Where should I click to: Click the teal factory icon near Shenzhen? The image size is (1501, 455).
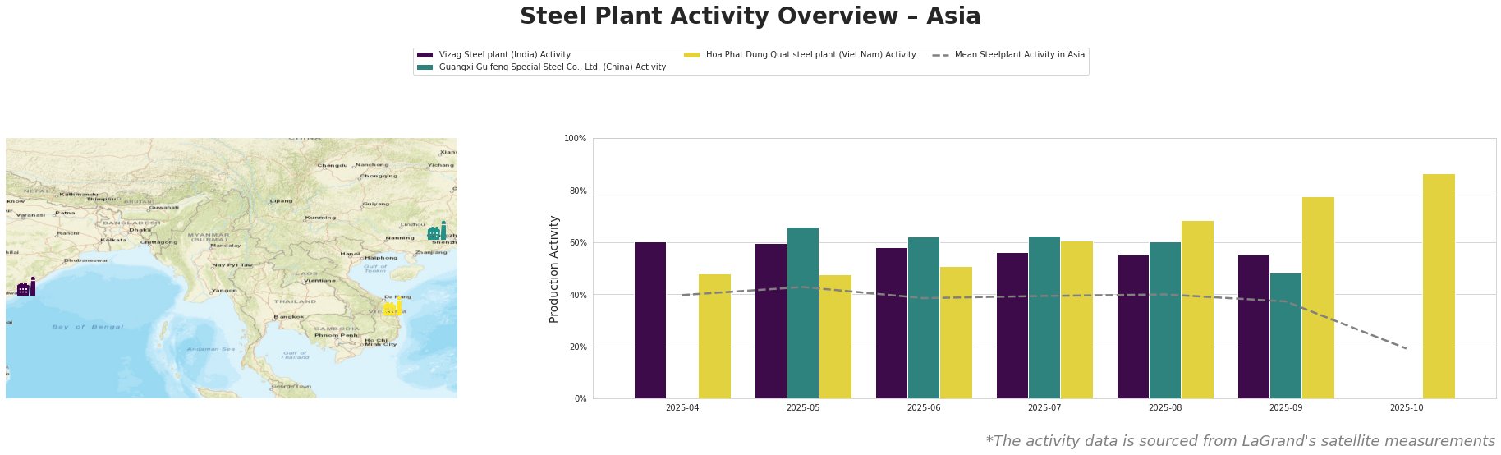point(437,232)
